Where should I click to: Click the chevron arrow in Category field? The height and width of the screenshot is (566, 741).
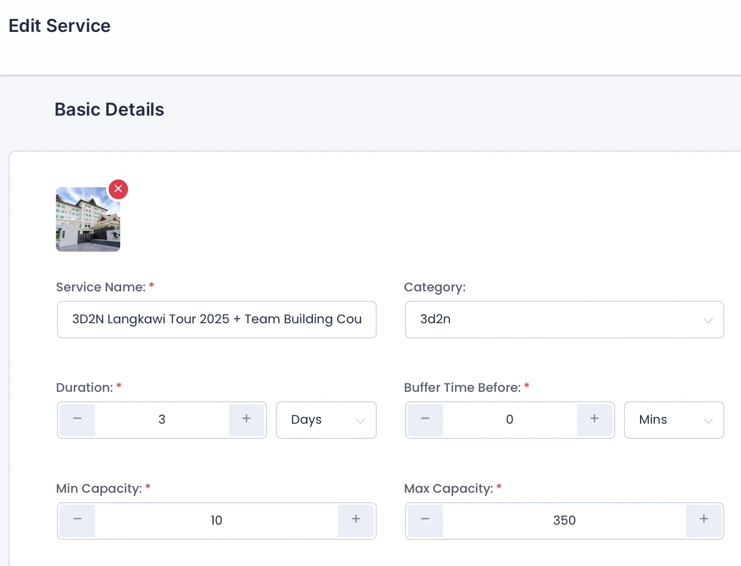(708, 320)
